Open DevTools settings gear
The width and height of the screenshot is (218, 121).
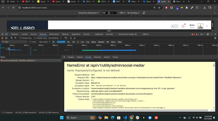pos(208,34)
